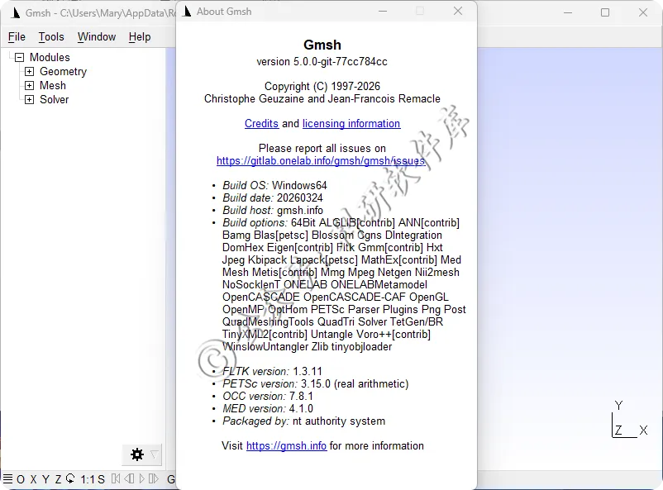Screen dimensions: 663x490
Task: Close the About Gmsh dialog
Action: click(458, 11)
